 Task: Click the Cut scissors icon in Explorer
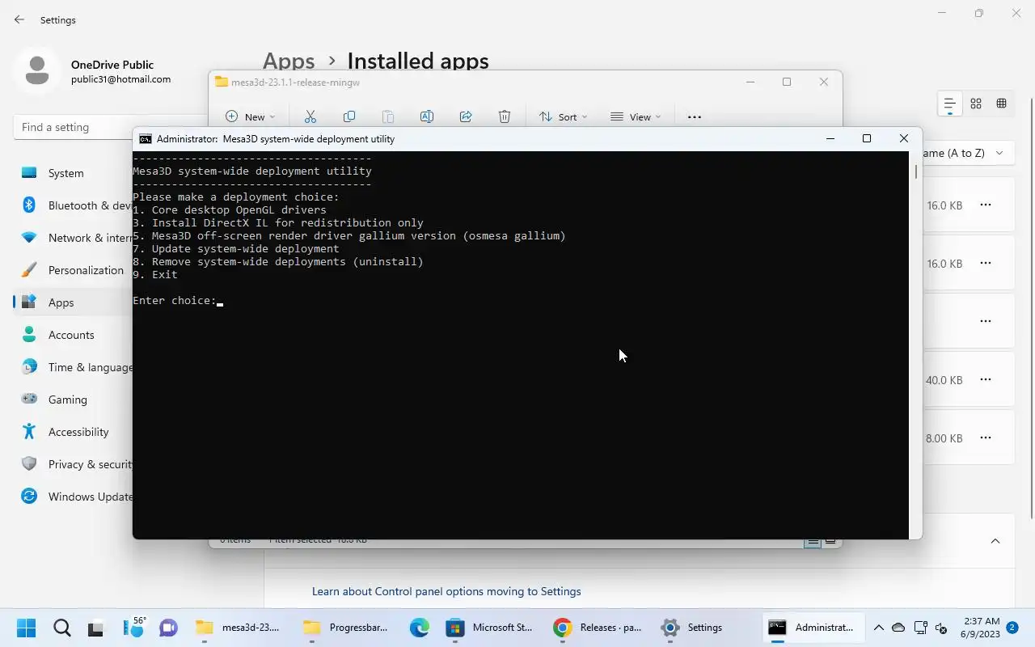pyautogui.click(x=310, y=116)
